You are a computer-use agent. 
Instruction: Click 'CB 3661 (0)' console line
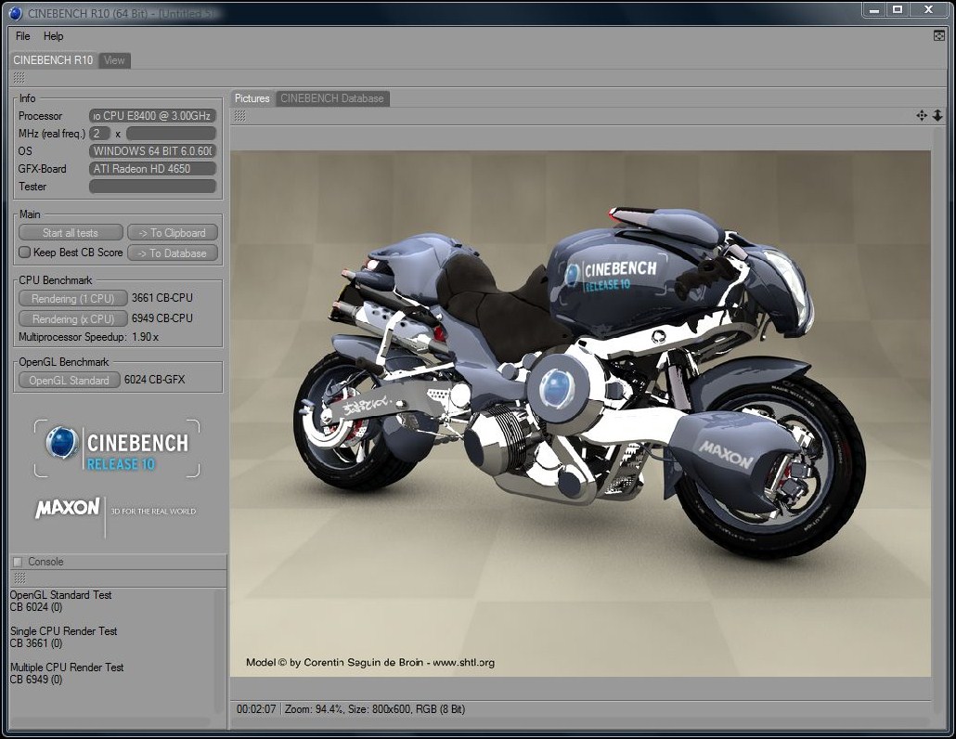[36, 642]
